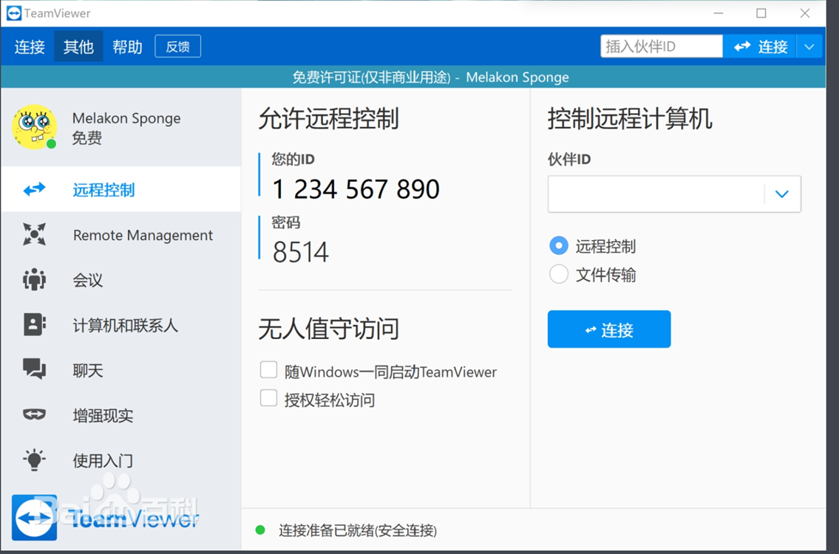The width and height of the screenshot is (839, 554).
Task: Click the TeamViewer logo in the sidebar bottom
Action: [x=106, y=518]
